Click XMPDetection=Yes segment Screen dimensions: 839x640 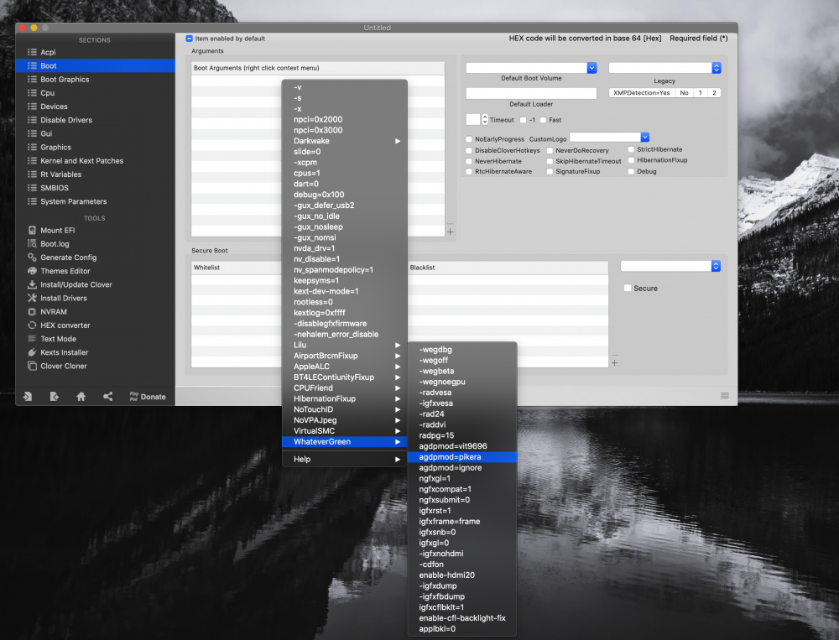tap(642, 92)
